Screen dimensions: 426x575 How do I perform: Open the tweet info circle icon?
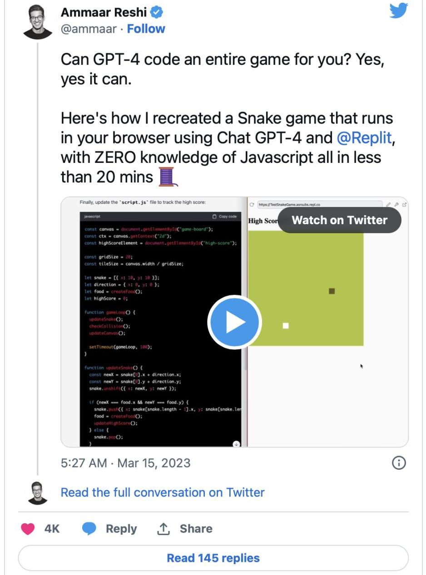click(x=398, y=463)
